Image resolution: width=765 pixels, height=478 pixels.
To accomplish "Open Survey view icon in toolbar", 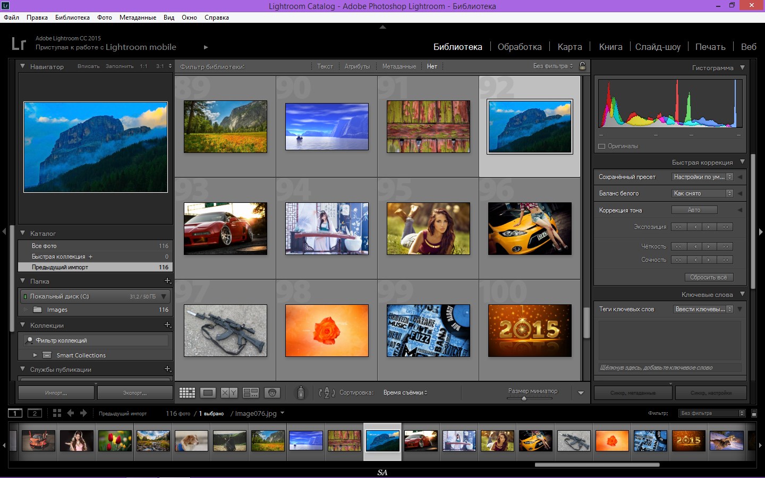I will tap(250, 392).
